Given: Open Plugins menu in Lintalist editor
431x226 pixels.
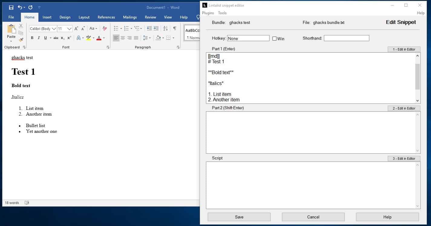Looking at the screenshot, I should pos(208,13).
